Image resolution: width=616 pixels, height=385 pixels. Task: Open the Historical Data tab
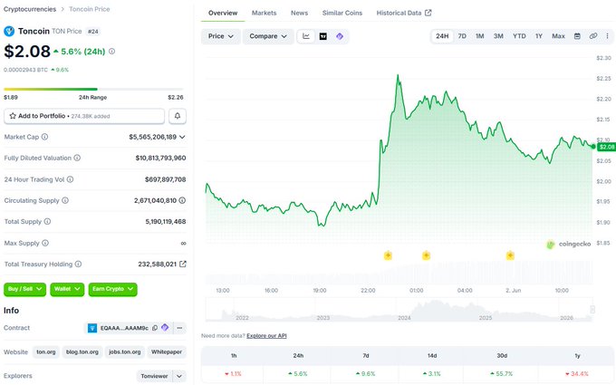(x=404, y=13)
